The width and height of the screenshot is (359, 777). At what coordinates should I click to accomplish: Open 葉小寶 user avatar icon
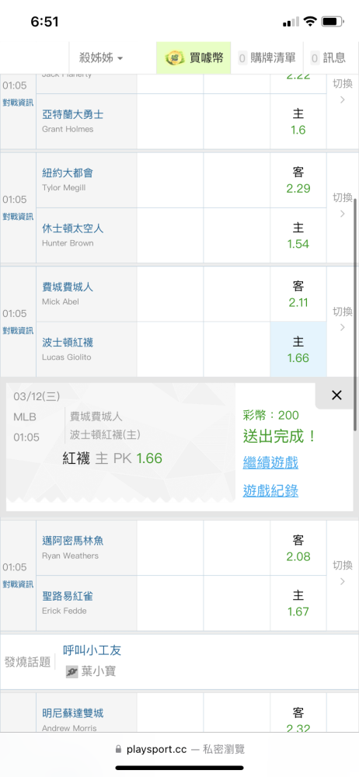pos(72,672)
